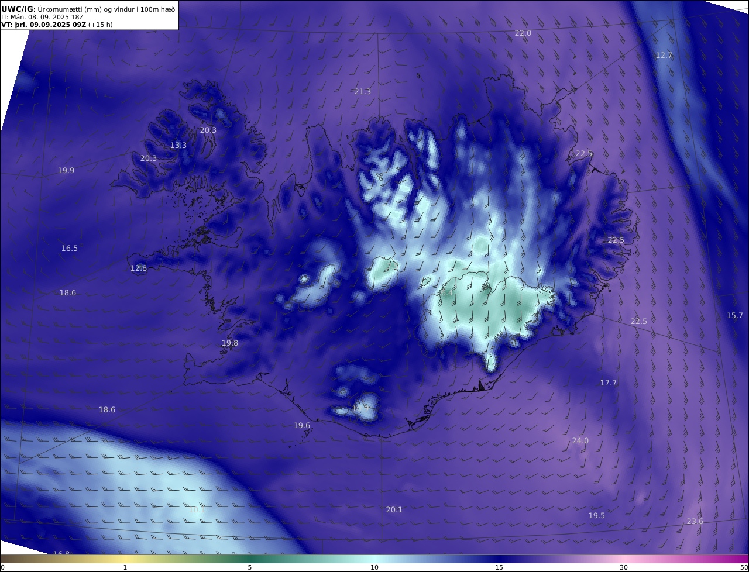Click the valid time 'VT: þri. 09.09.2025 09Z'
749x572 pixels.
[x=44, y=25]
